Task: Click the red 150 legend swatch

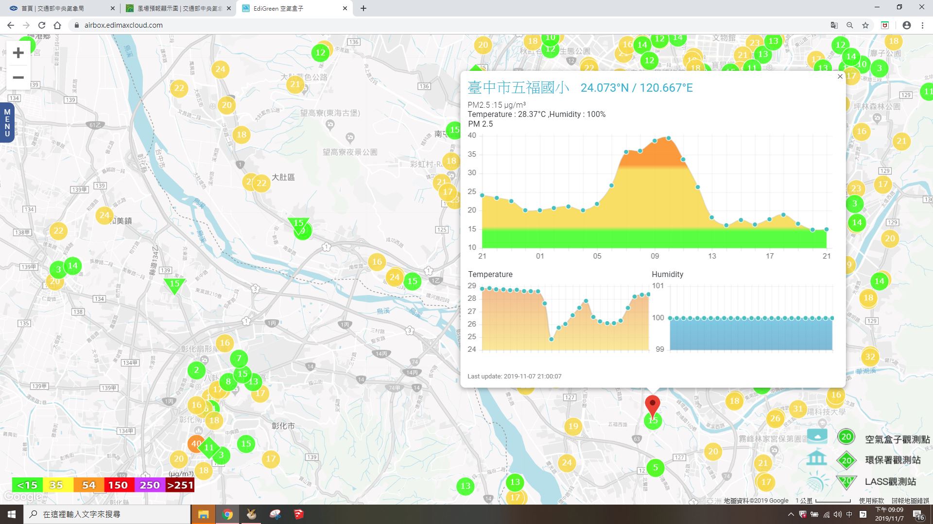Action: coord(118,485)
